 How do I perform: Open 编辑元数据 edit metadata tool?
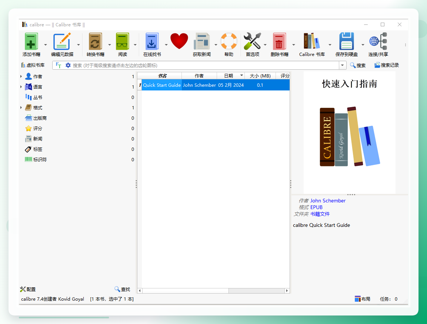[x=62, y=42]
